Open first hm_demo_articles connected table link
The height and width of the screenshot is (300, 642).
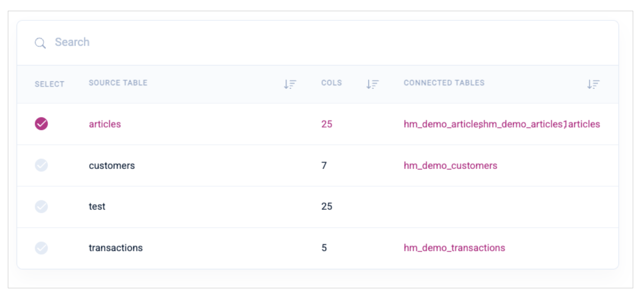pyautogui.click(x=441, y=124)
